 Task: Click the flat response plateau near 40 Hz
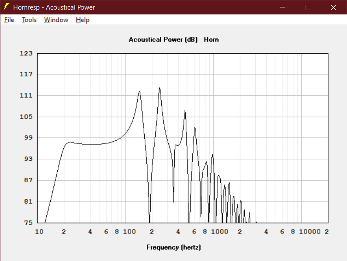click(x=90, y=144)
